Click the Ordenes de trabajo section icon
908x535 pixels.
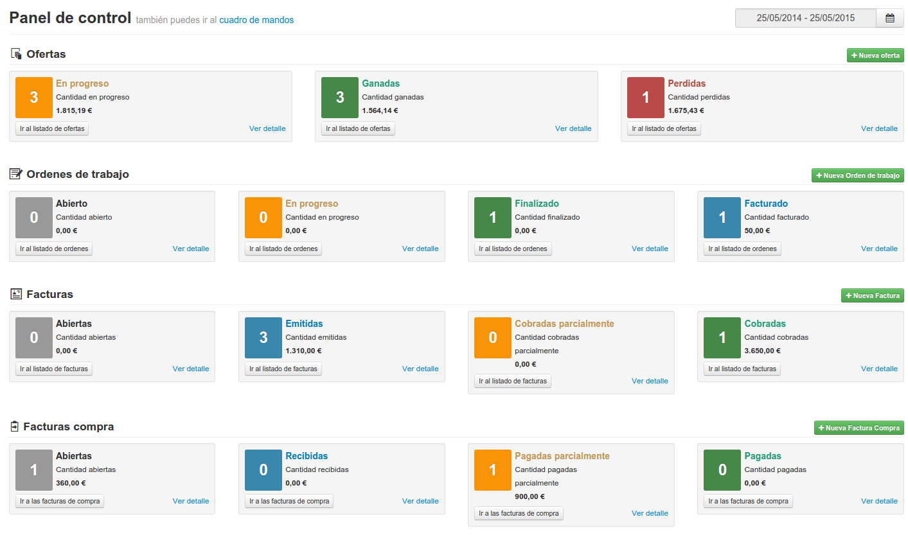pyautogui.click(x=16, y=174)
